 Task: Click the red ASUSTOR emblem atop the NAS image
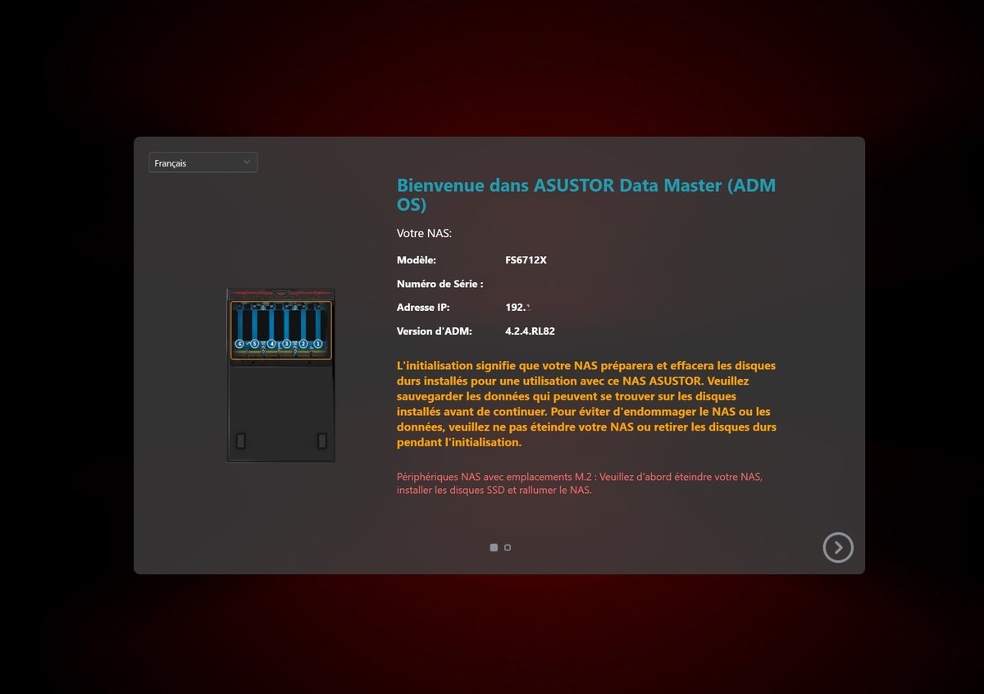[x=280, y=294]
